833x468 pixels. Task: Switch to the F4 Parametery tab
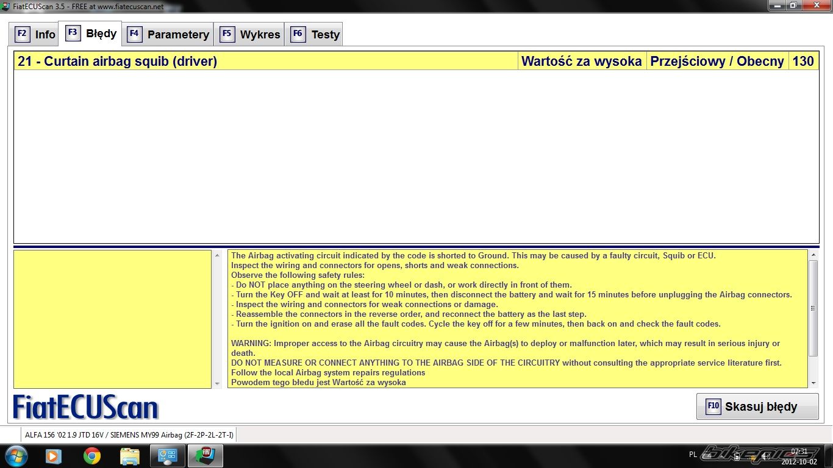tap(169, 34)
